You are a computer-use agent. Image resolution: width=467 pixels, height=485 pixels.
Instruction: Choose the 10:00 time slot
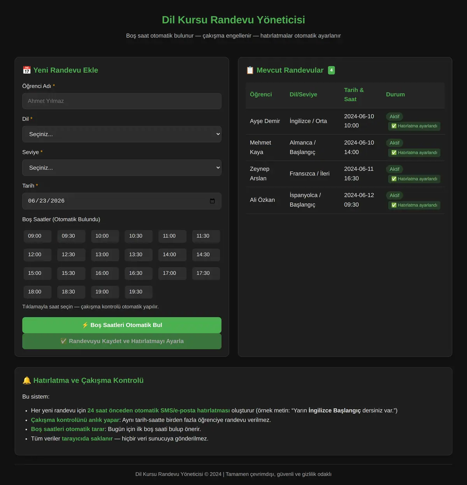(x=105, y=236)
